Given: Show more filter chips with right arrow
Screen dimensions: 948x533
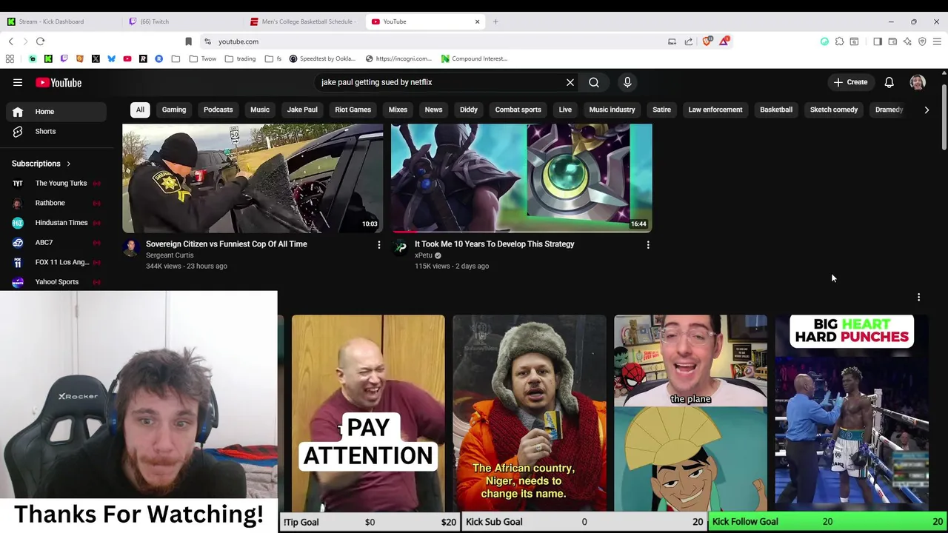Looking at the screenshot, I should pyautogui.click(x=927, y=110).
